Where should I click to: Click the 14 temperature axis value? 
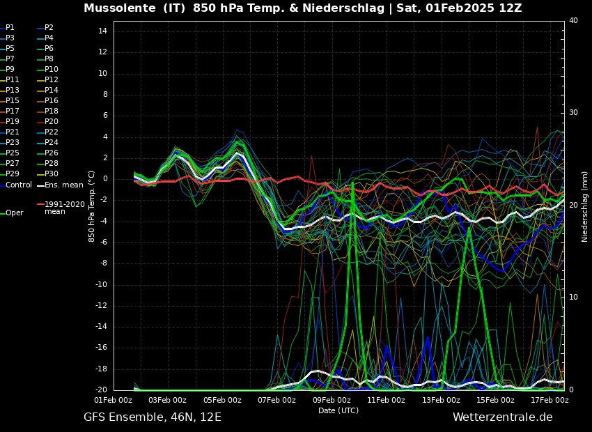[103, 31]
